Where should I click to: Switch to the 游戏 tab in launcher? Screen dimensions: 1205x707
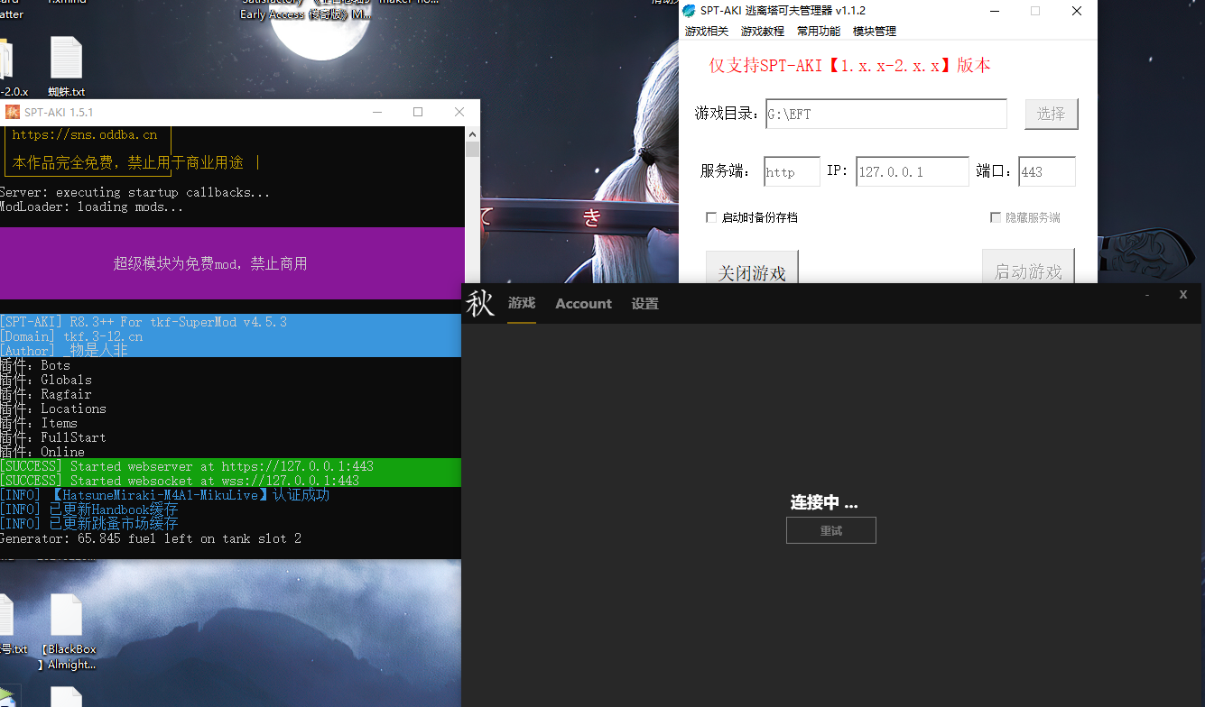[x=522, y=304]
